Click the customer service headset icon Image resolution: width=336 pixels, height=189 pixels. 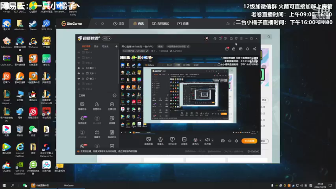[x=215, y=39]
